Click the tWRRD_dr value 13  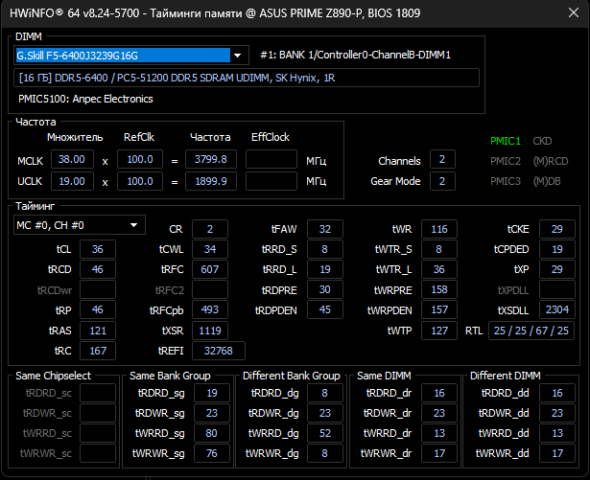coord(439,433)
